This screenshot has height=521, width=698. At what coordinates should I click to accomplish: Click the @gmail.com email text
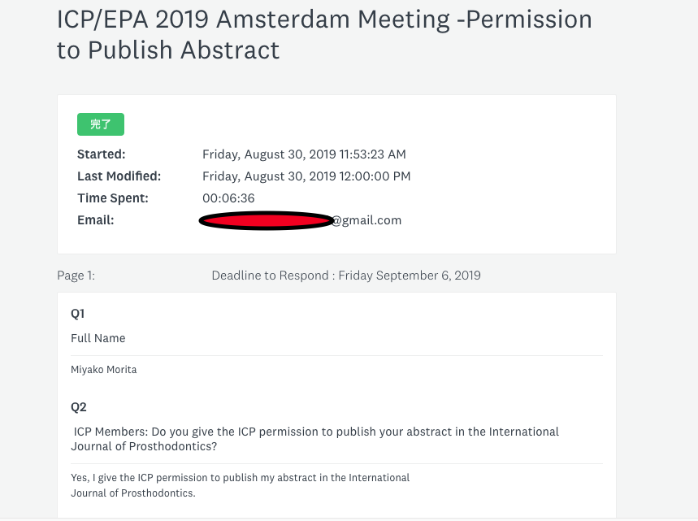point(366,220)
